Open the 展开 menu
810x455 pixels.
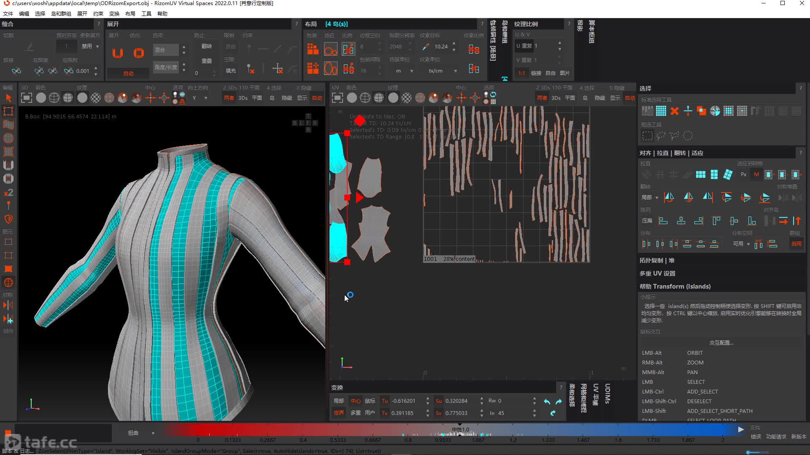82,13
